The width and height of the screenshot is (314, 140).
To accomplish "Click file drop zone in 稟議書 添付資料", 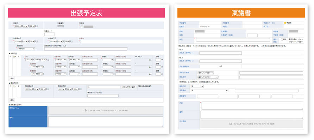I will tap(252, 124).
